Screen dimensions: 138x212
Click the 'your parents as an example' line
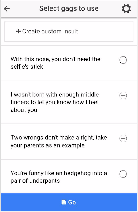[x=48, y=145]
